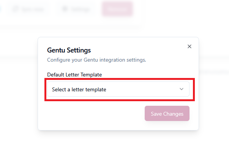Click the blurred sync button in the top-left background
This screenshot has width=229, height=167.
(28, 9)
